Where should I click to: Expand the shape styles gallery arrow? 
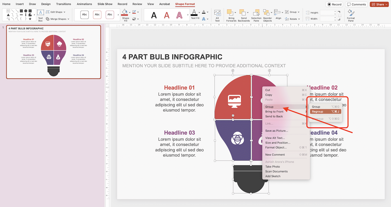tap(118, 15)
